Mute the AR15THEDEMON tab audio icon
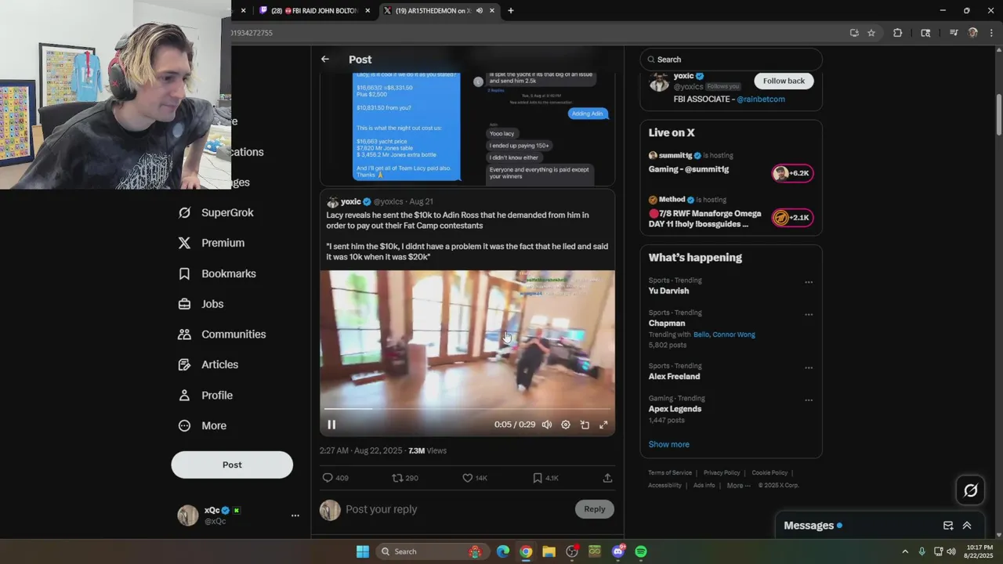 click(x=479, y=11)
